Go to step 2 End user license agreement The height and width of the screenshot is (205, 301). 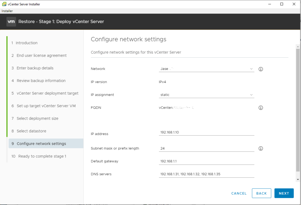pos(39,56)
